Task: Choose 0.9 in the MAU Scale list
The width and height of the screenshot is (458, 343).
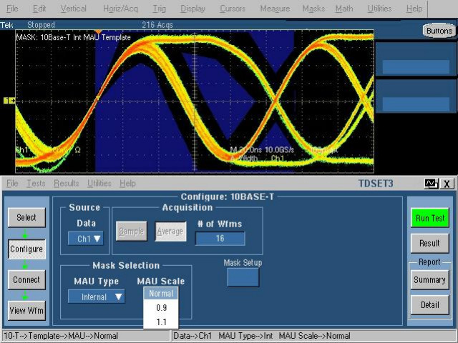Action: (x=161, y=308)
